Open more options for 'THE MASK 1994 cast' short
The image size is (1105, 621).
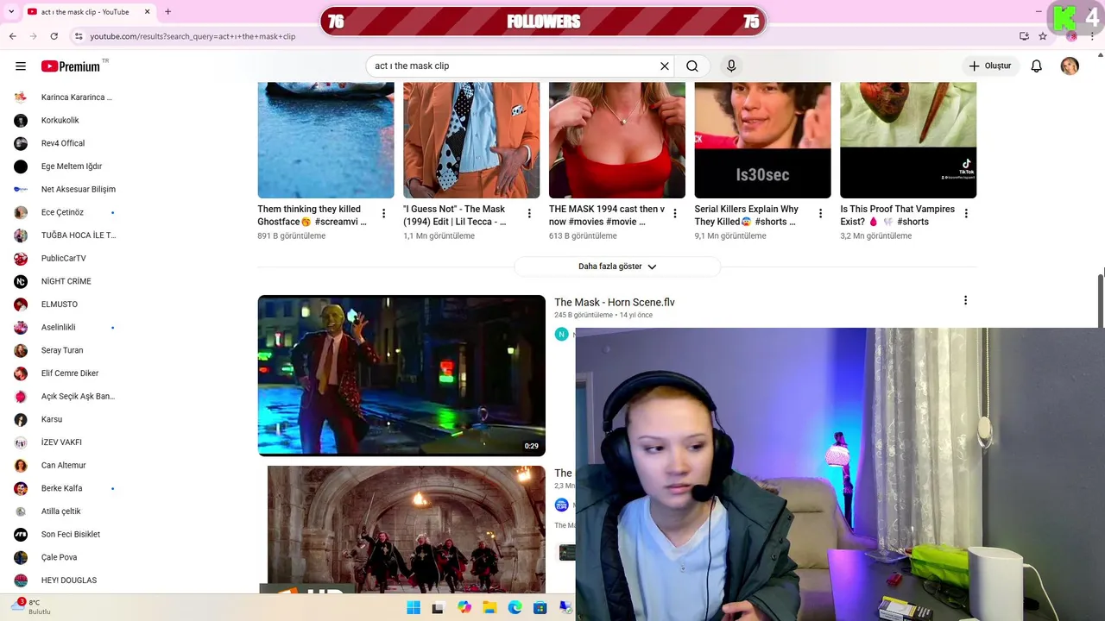click(x=675, y=213)
